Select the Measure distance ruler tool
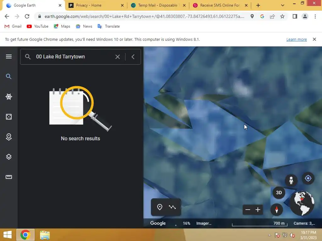Viewport: 322px width, 241px height. click(x=8, y=177)
